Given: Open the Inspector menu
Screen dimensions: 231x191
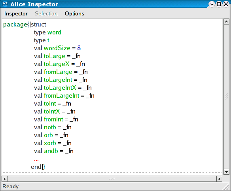Looking at the screenshot, I should click(16, 13).
